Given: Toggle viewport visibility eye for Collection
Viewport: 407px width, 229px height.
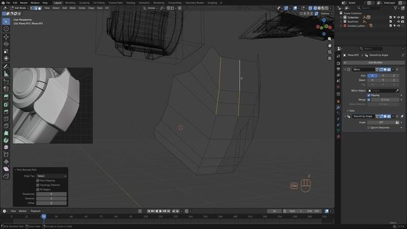Looking at the screenshot, I should (x=399, y=17).
